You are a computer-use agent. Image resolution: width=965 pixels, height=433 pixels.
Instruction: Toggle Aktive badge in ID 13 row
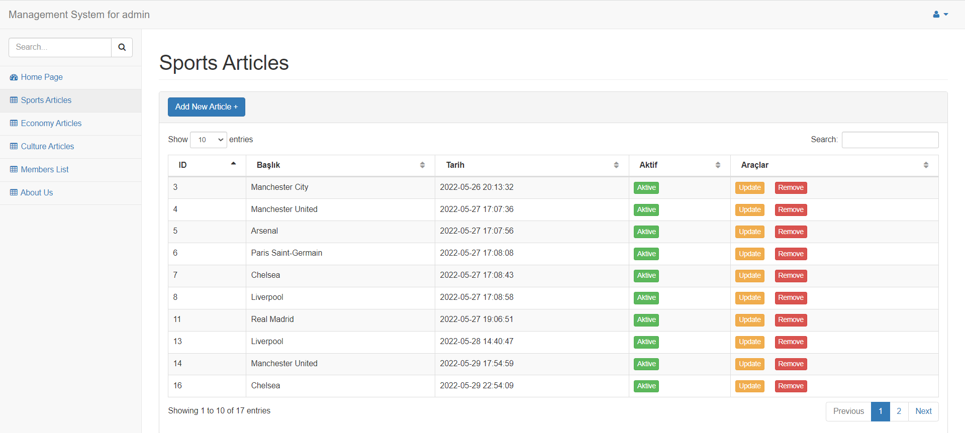coord(646,342)
